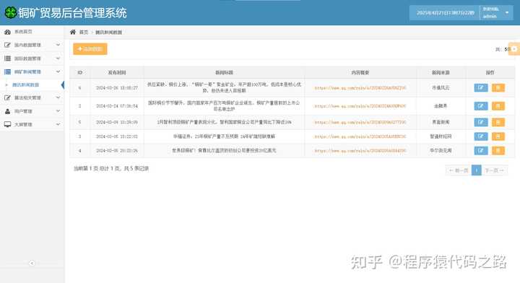This screenshot has height=283, width=520.
Task: Delete the news row with ID 6
Action: (498, 88)
